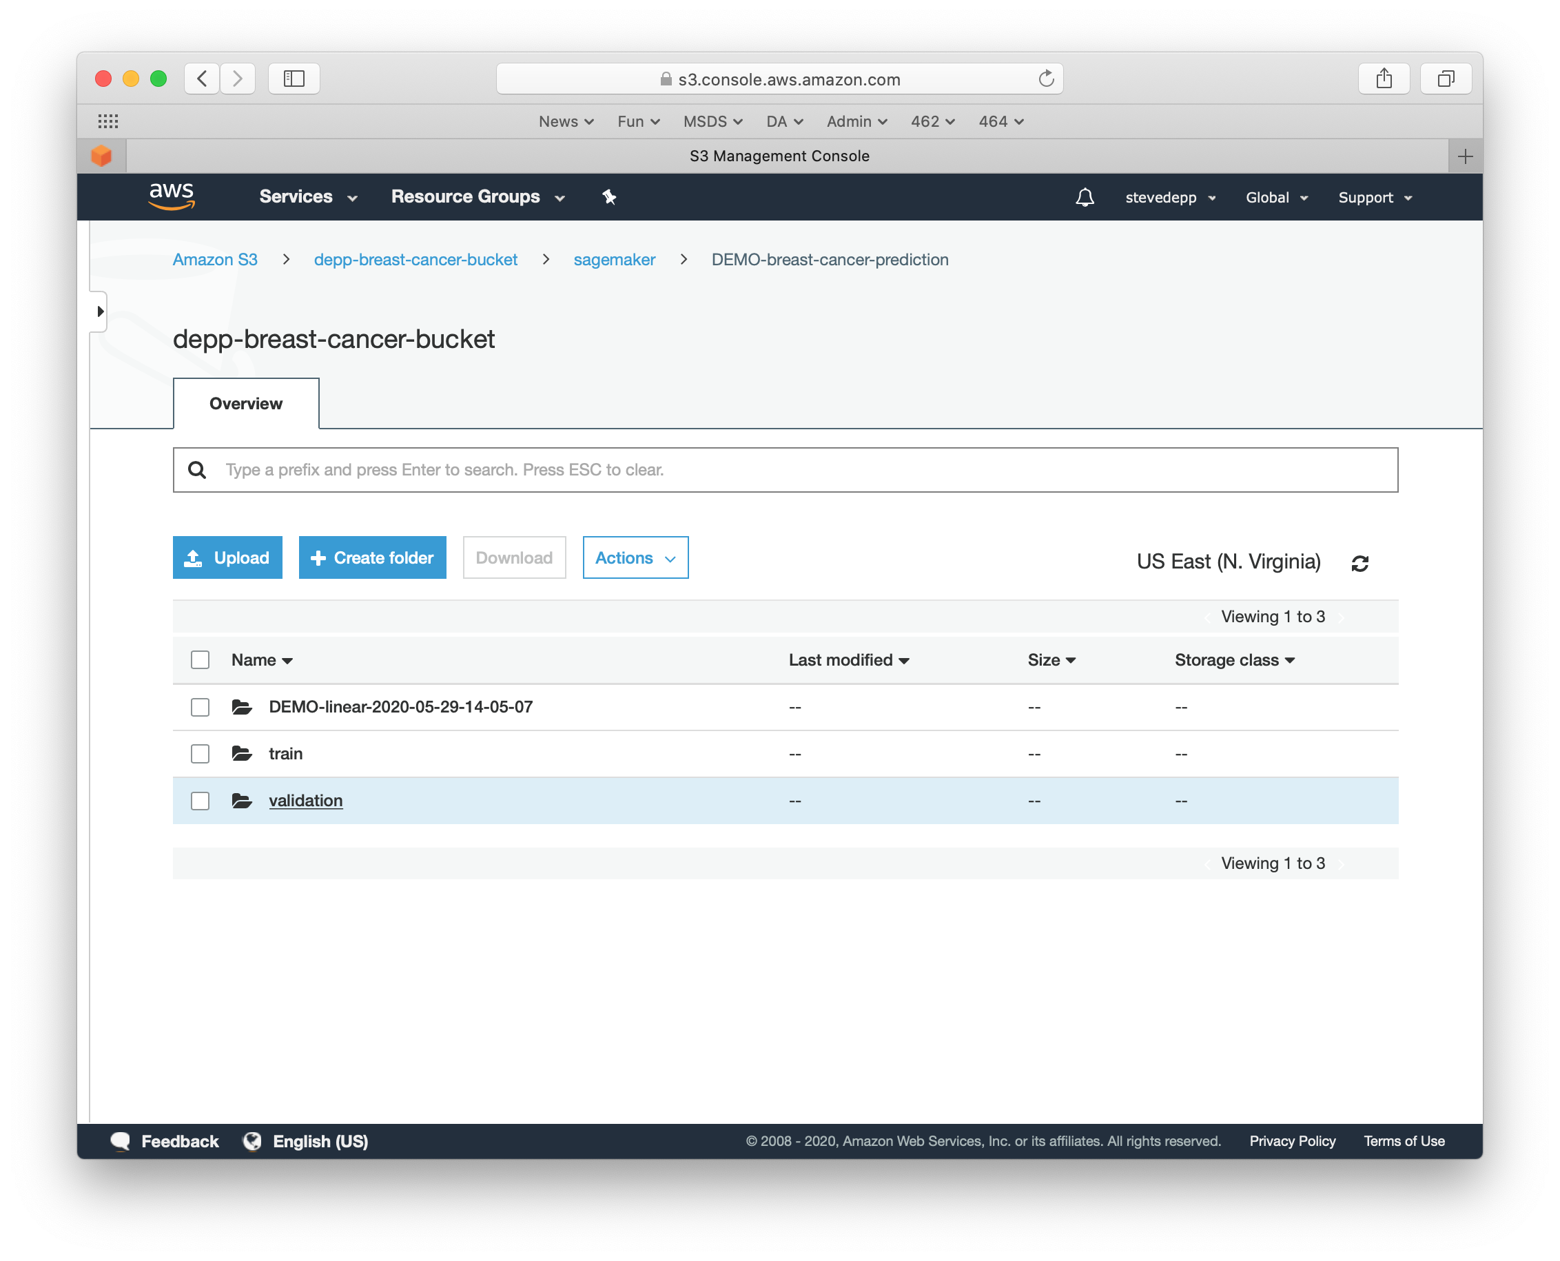Open the Admin bookmarks menu
Image resolution: width=1560 pixels, height=1261 pixels.
pos(857,121)
